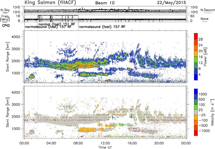The image size is (215, 149).
Task: Click the date '22/May/2015'
Action: pyautogui.click(x=171, y=3)
